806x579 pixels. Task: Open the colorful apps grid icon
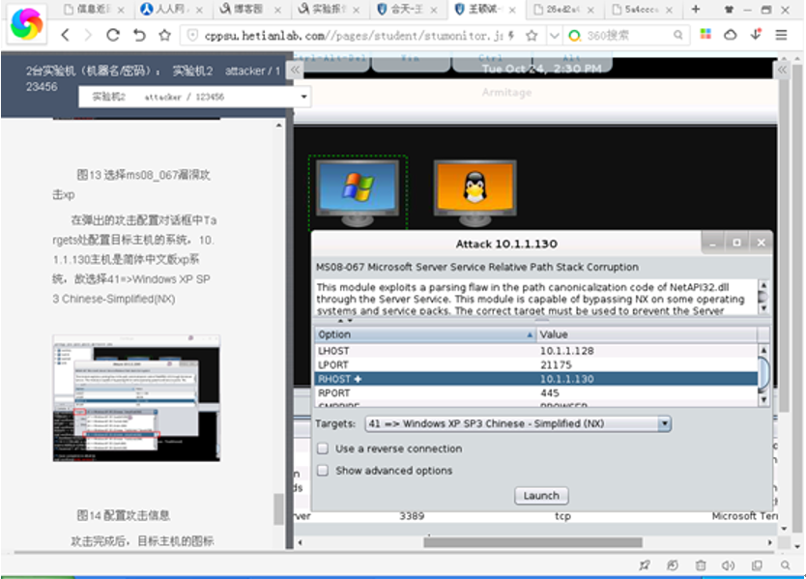[x=705, y=35]
